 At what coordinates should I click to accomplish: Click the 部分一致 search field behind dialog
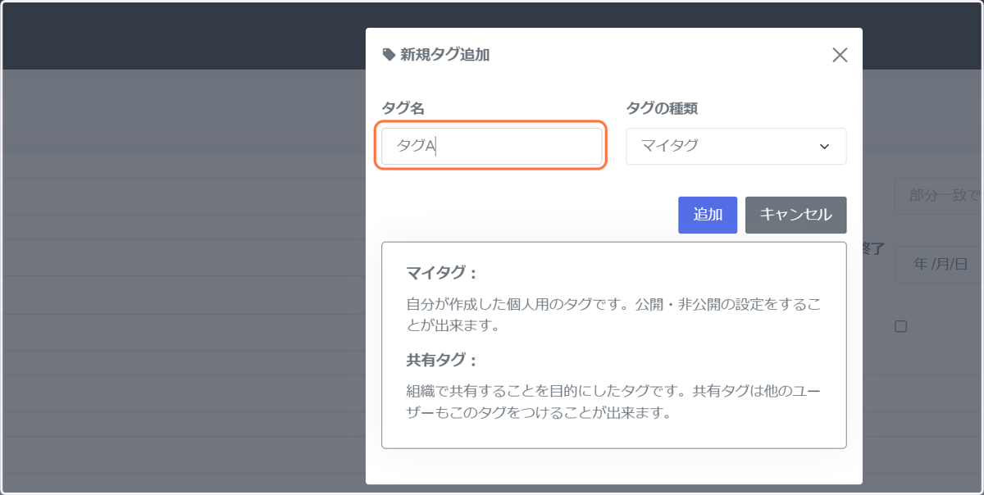click(939, 196)
